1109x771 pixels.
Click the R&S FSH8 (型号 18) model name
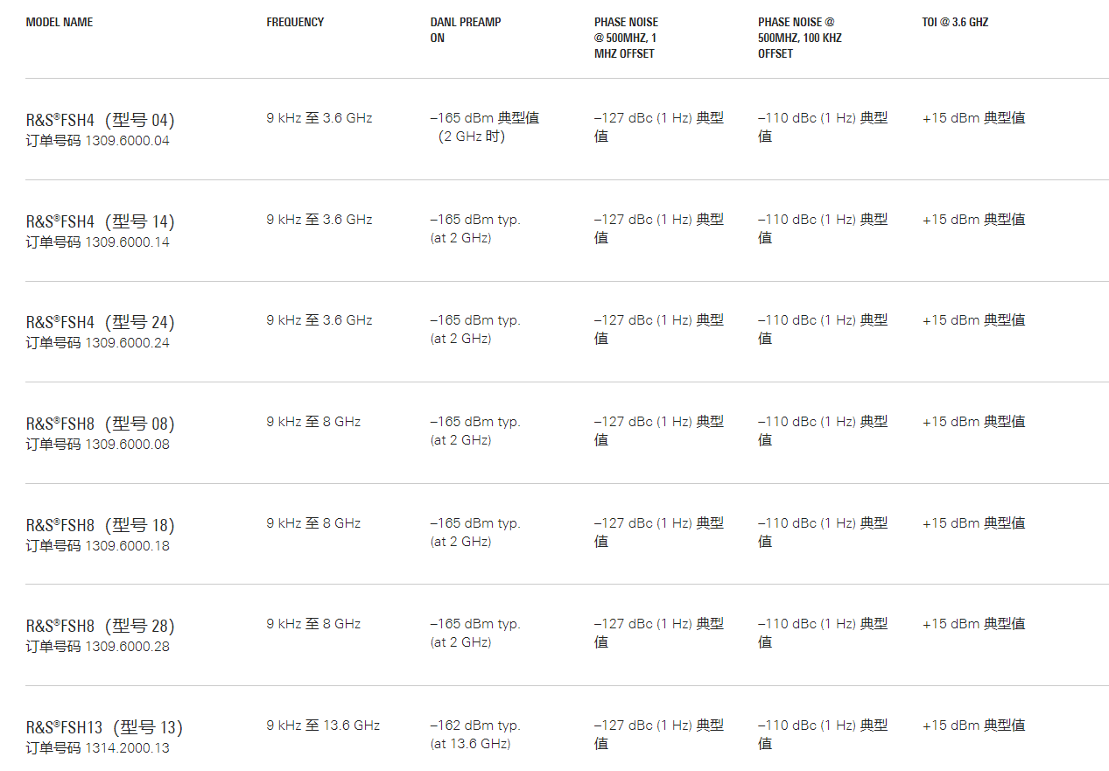pos(100,525)
